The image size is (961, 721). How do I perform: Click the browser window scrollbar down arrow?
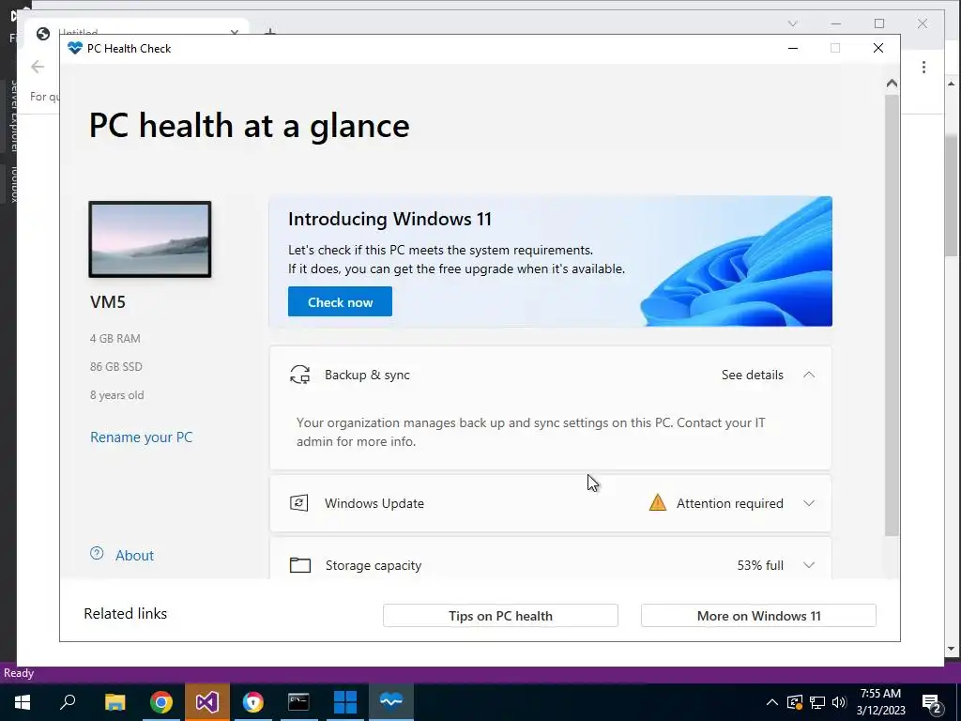tap(952, 649)
